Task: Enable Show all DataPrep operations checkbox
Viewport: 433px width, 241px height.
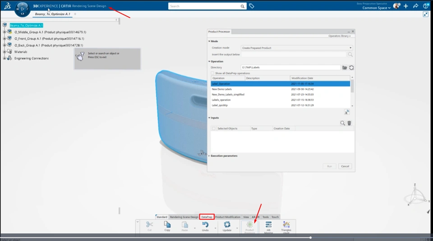Action: coord(213,73)
